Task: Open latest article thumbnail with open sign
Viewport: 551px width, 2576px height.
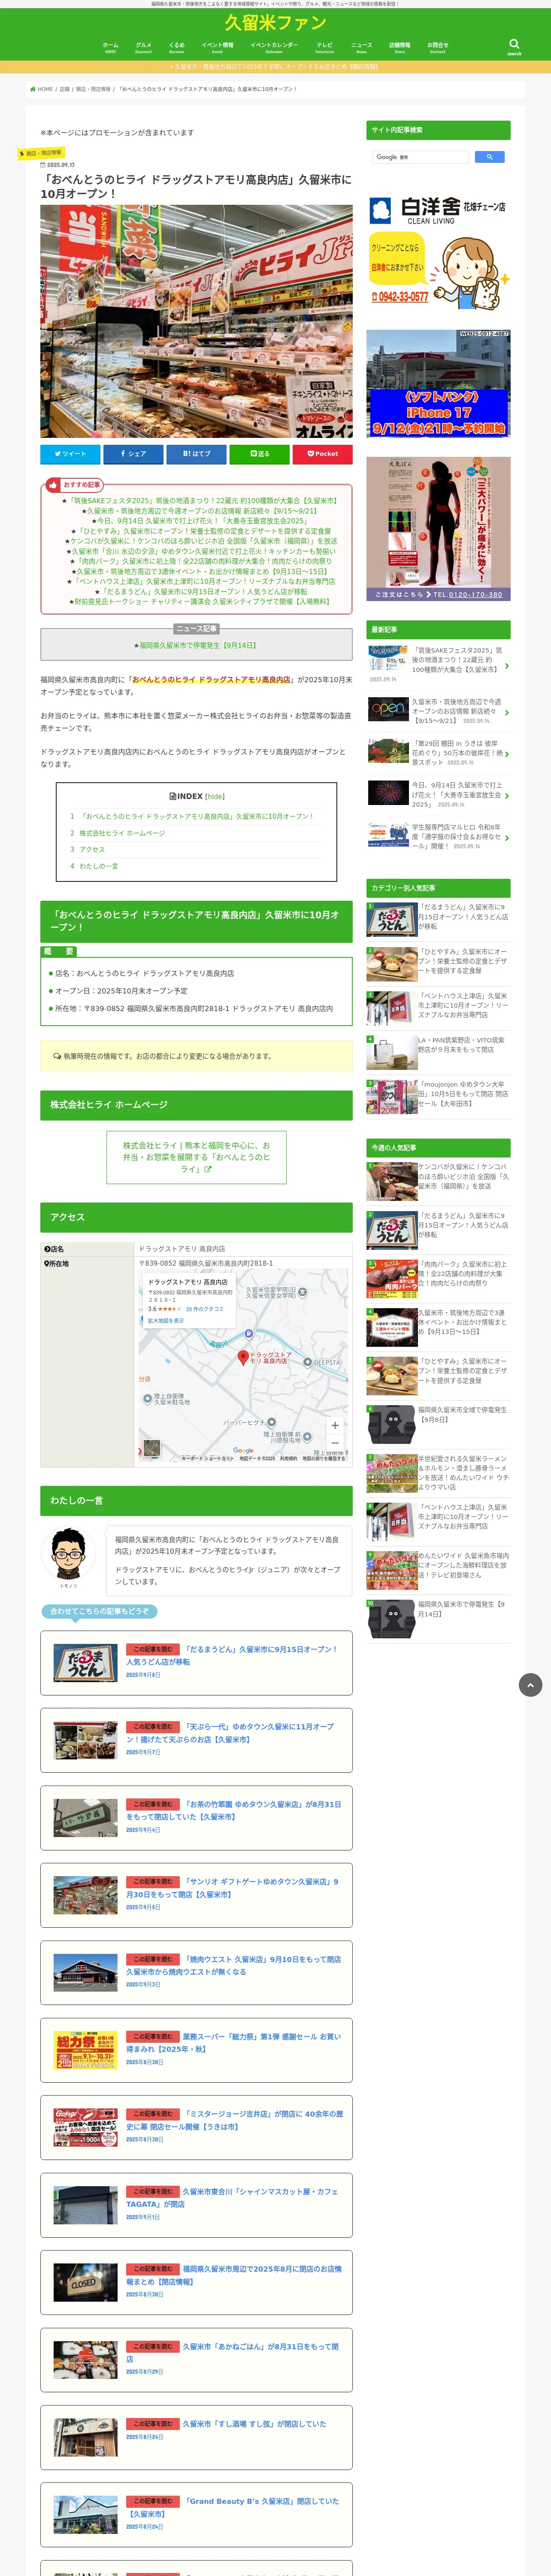Action: 388,708
